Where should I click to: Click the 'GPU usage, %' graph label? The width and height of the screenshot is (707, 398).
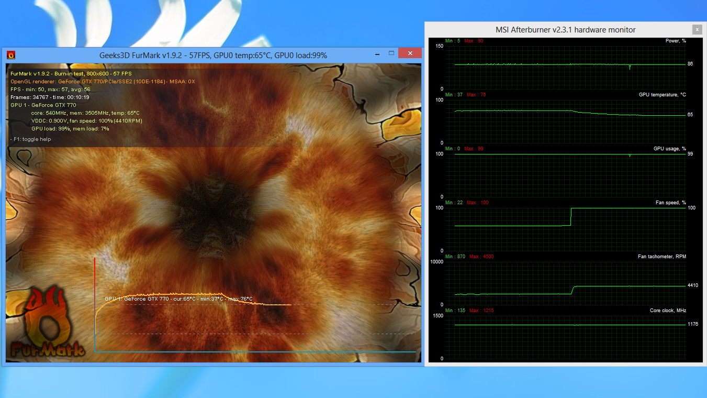pyautogui.click(x=669, y=149)
